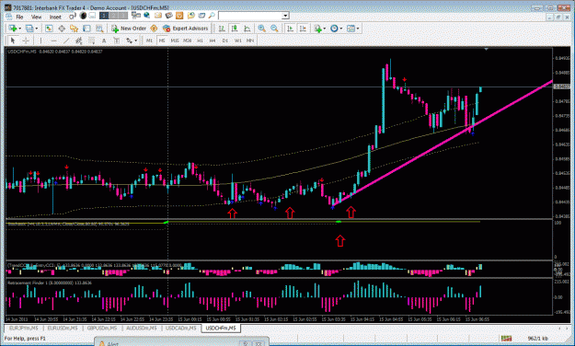Screen dimensions: 575x346
Task: Select the Trendline drawing tool
Action: [x=66, y=40]
